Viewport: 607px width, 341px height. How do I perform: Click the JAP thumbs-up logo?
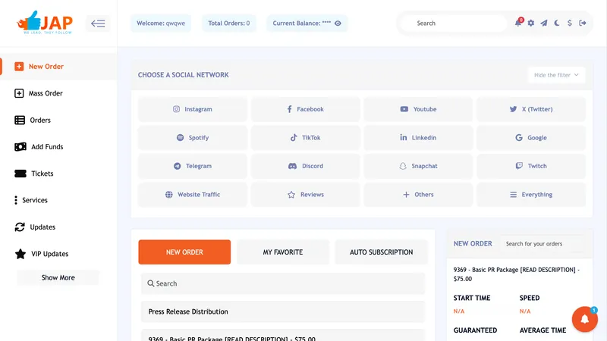[45, 23]
